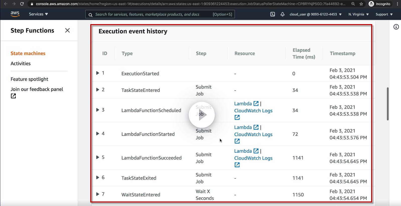The height and width of the screenshot is (206, 401).
Task: Go to State machines in sidebar
Action: point(28,53)
